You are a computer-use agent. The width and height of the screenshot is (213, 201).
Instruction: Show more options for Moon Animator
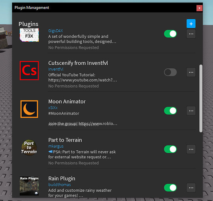tap(191, 111)
